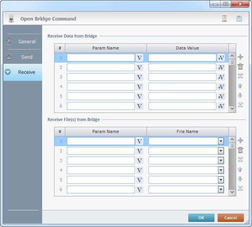
Task: Open File Name dropdown in row 3
Action: pos(221,160)
